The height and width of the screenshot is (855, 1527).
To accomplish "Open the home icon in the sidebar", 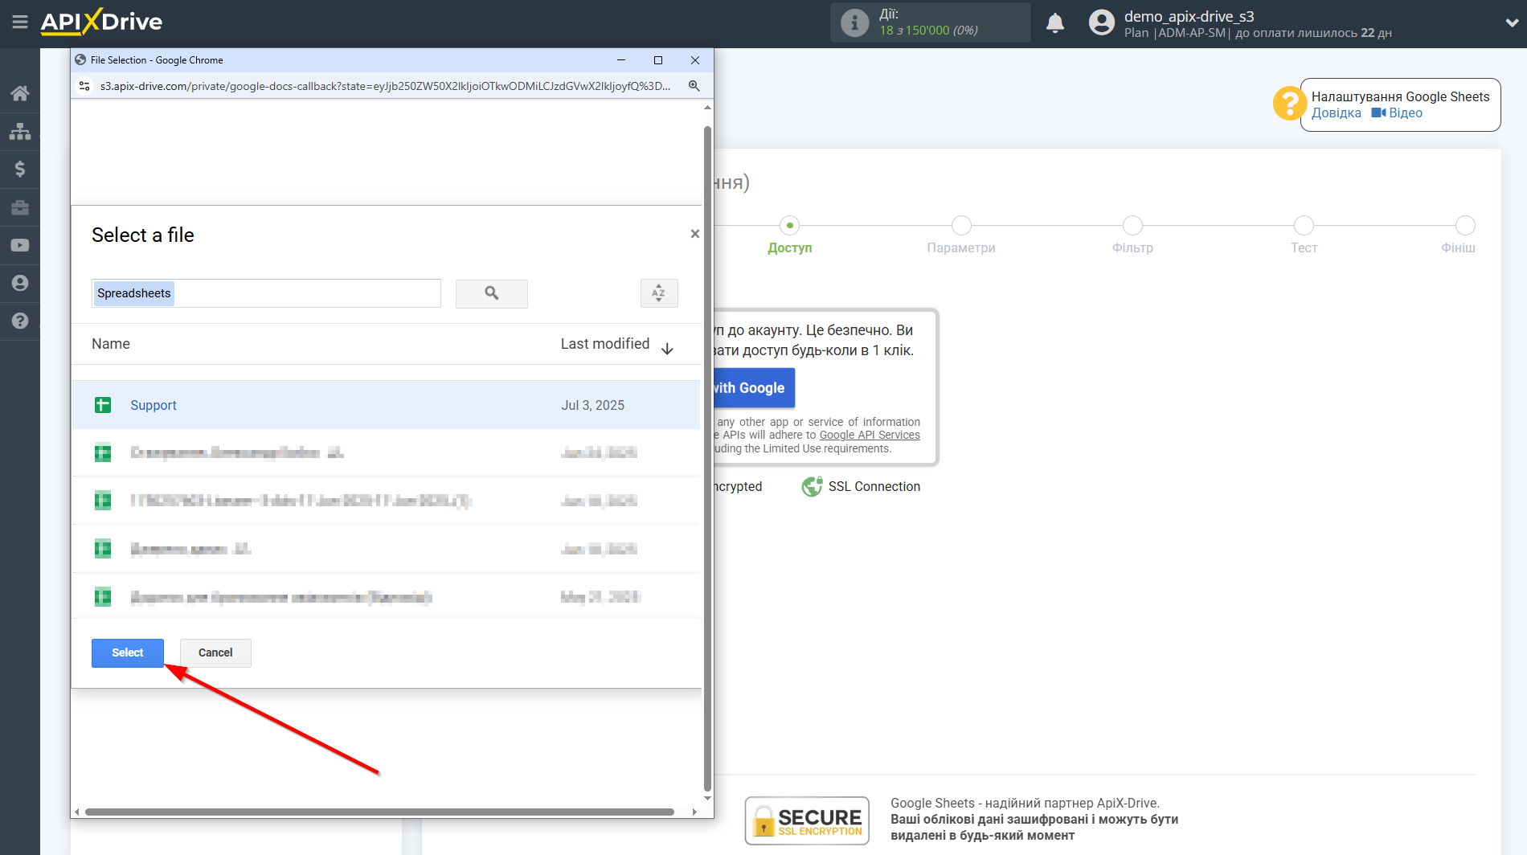I will click(x=20, y=93).
